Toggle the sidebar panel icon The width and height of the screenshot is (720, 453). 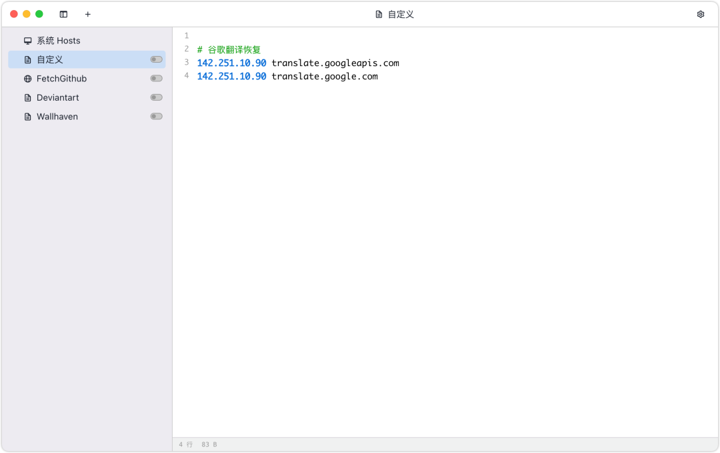pos(63,14)
